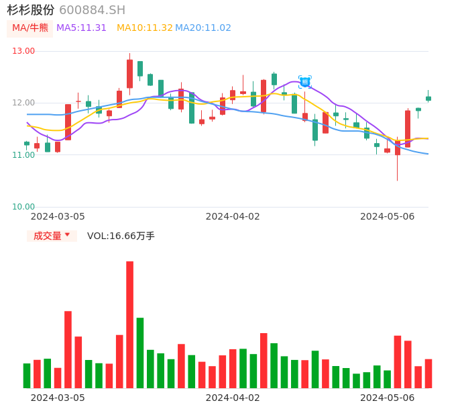460x407 pixels.
Task: Toggle the MA20 line legend
Action: [x=203, y=28]
